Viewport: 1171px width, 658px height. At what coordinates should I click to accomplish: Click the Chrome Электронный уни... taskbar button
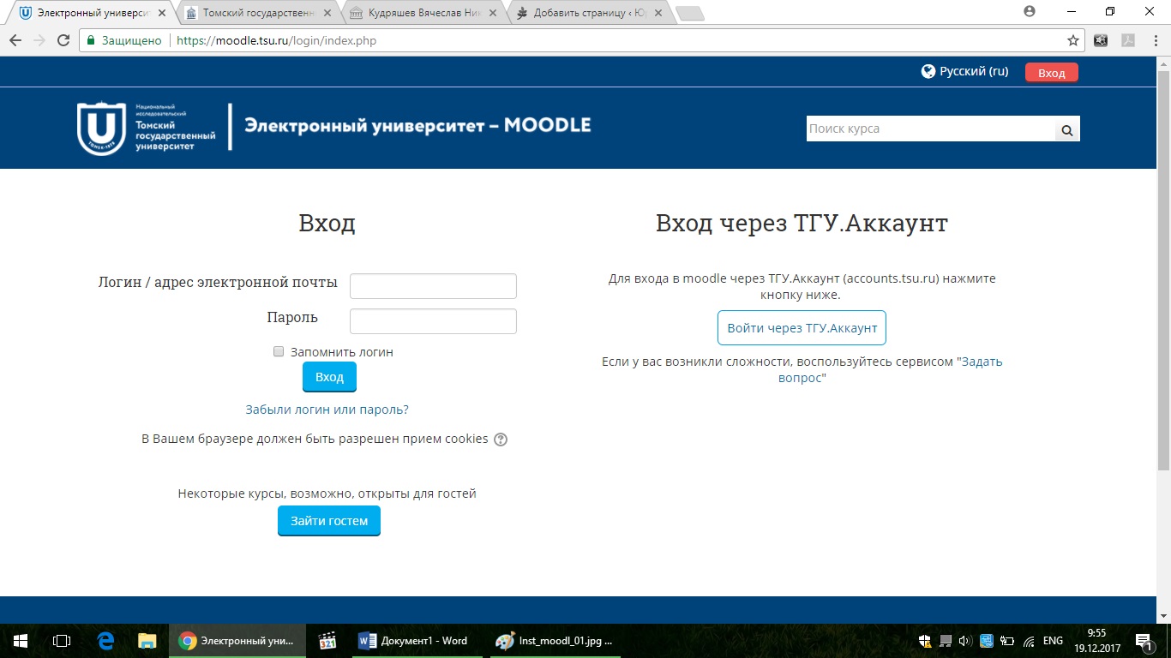(237, 640)
